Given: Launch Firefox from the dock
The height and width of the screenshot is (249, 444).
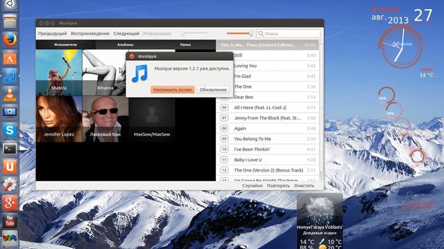Looking at the screenshot, I should (10, 39).
